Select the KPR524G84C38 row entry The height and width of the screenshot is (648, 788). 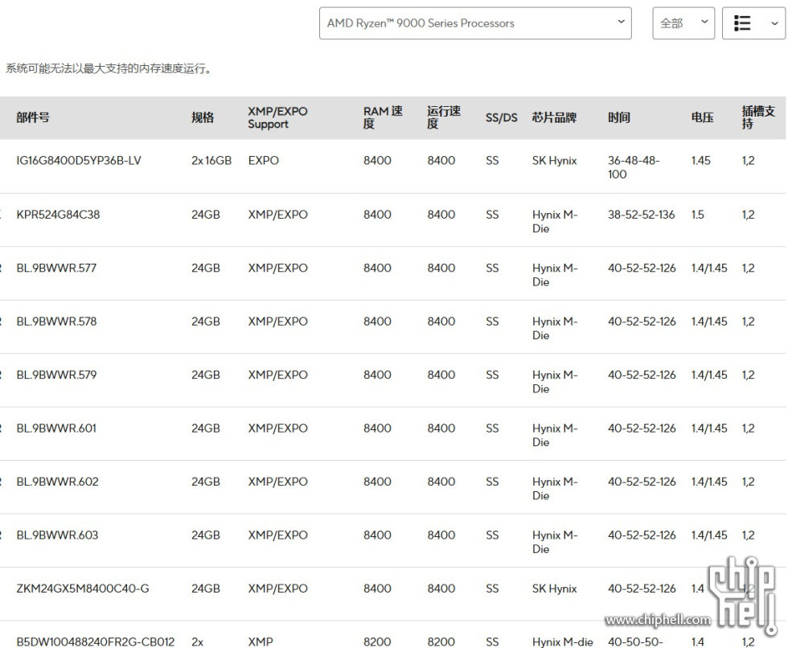pos(58,215)
